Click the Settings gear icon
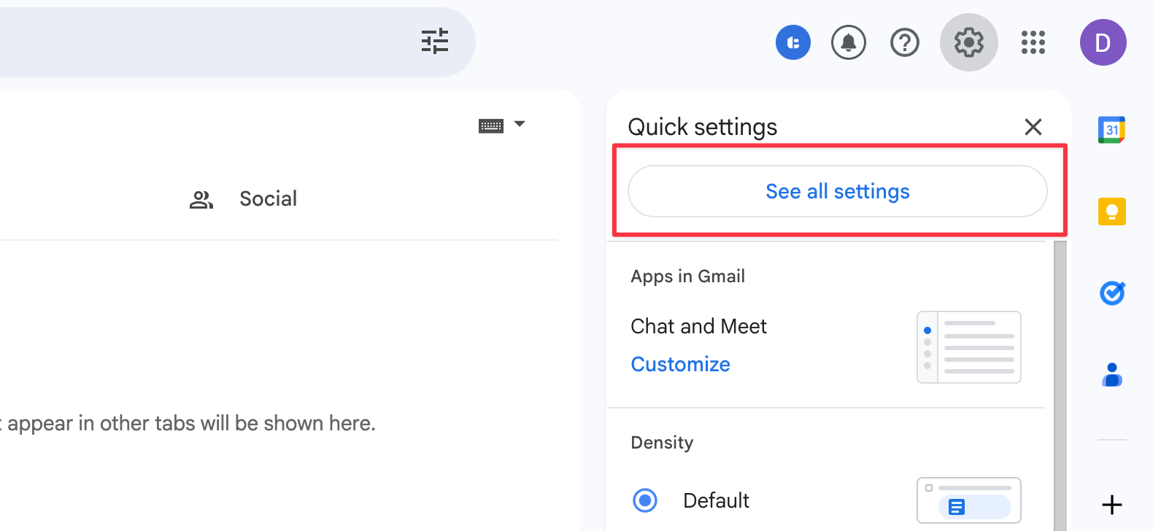This screenshot has width=1153, height=531. pyautogui.click(x=969, y=42)
